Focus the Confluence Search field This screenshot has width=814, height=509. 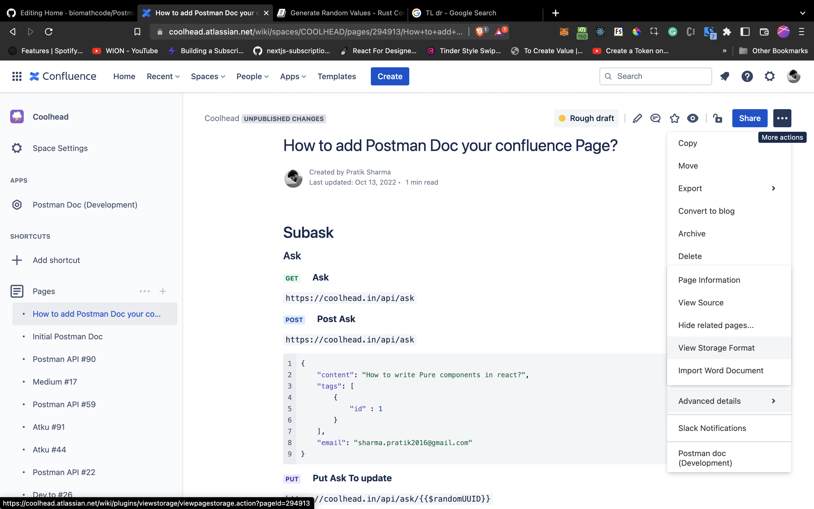pos(655,76)
